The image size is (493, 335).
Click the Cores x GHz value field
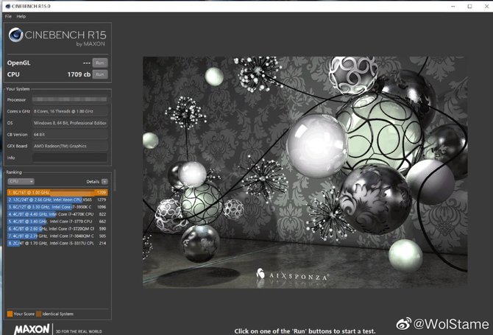70,111
